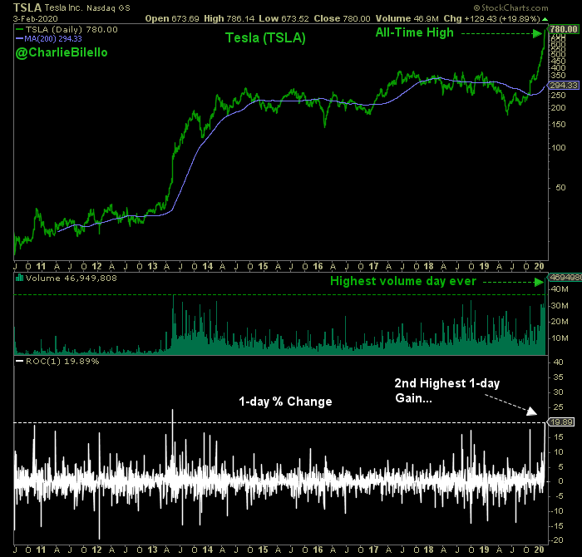Click the 40M label on volume axis

click(560, 289)
